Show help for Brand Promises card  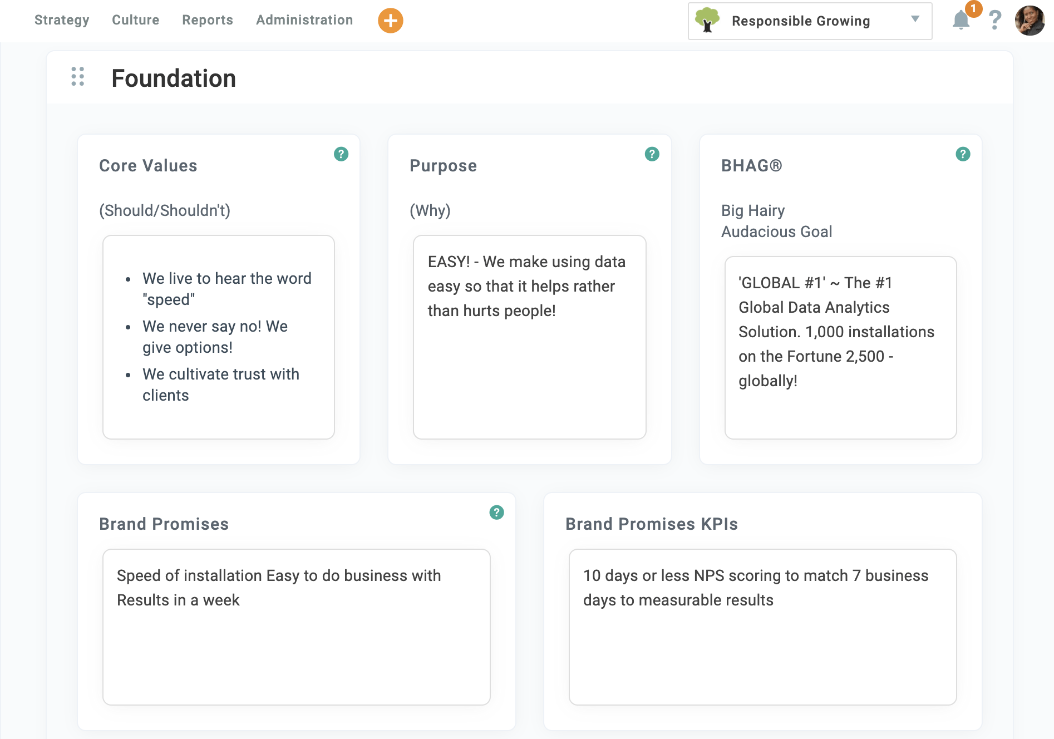pyautogui.click(x=496, y=513)
